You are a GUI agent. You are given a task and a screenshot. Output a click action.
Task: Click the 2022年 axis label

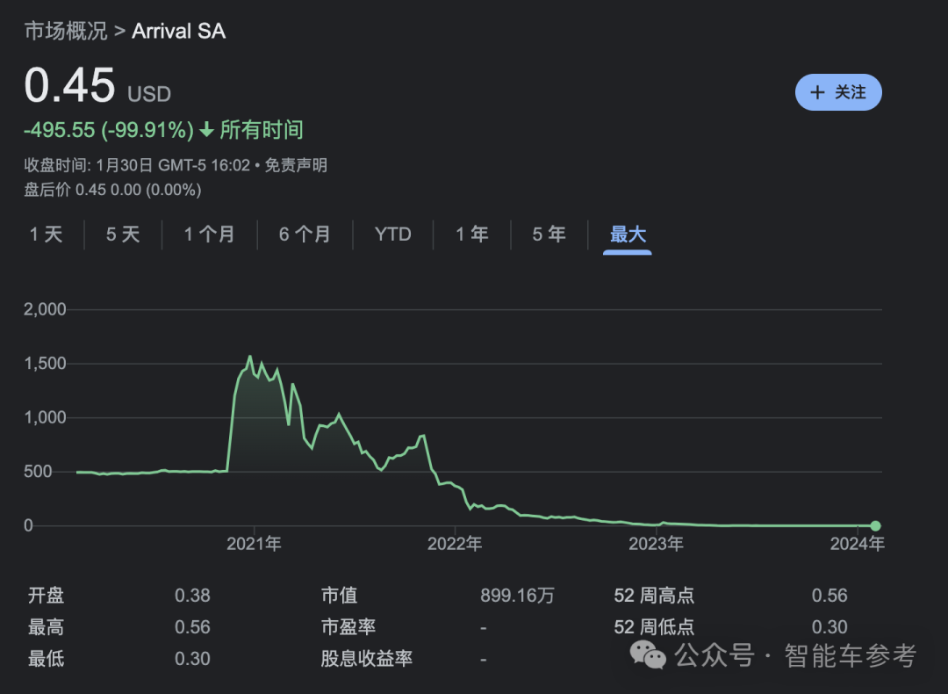tap(455, 544)
